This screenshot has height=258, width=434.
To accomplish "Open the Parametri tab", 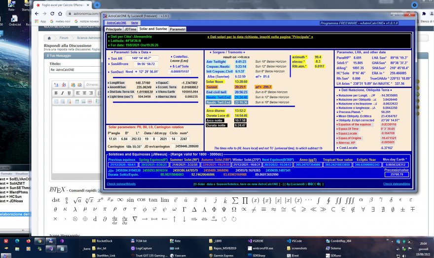I will [178, 29].
